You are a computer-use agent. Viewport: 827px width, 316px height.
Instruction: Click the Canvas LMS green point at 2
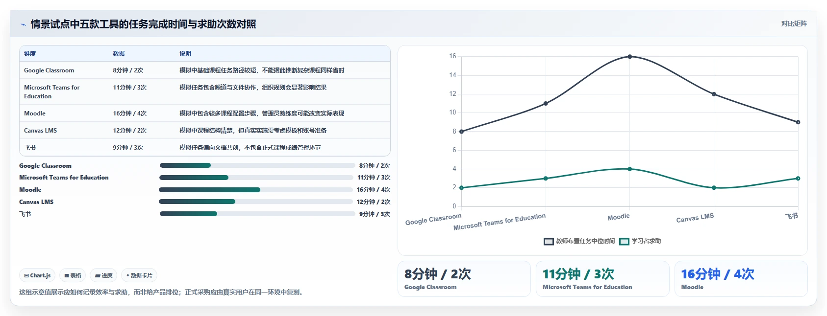(x=714, y=188)
